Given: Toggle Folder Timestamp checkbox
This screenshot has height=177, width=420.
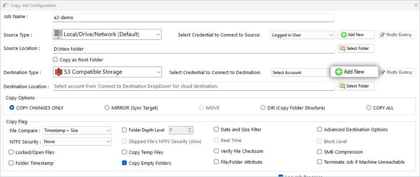Looking at the screenshot, I should [11, 163].
